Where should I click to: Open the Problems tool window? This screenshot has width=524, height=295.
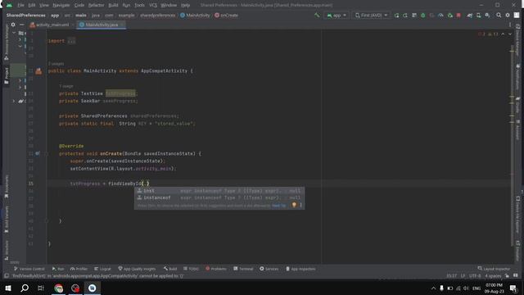(216, 269)
